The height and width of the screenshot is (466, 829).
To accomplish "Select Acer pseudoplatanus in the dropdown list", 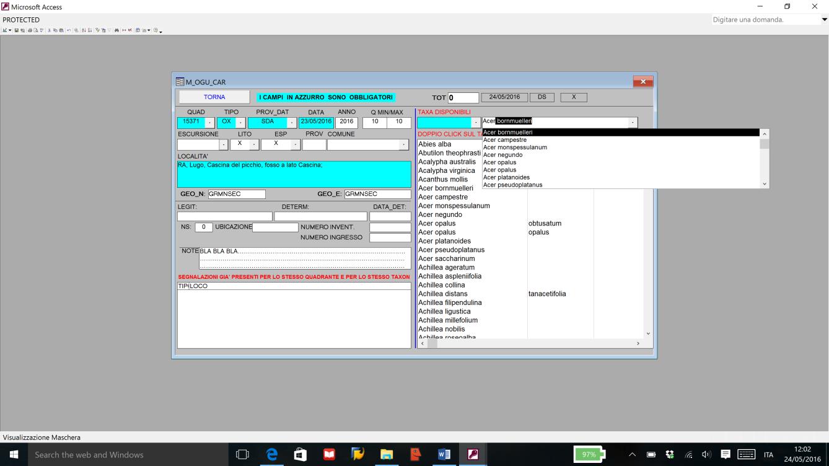I will click(621, 185).
